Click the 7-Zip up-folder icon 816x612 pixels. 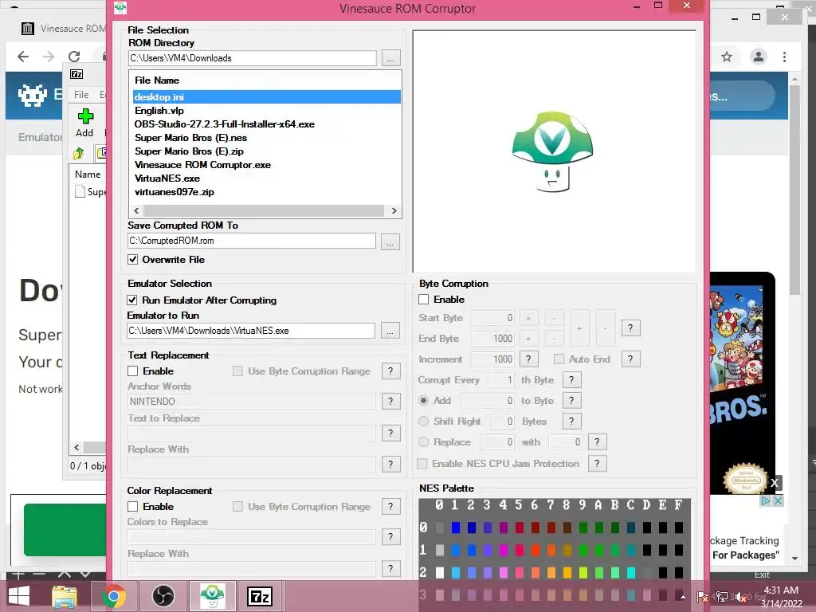[x=79, y=153]
